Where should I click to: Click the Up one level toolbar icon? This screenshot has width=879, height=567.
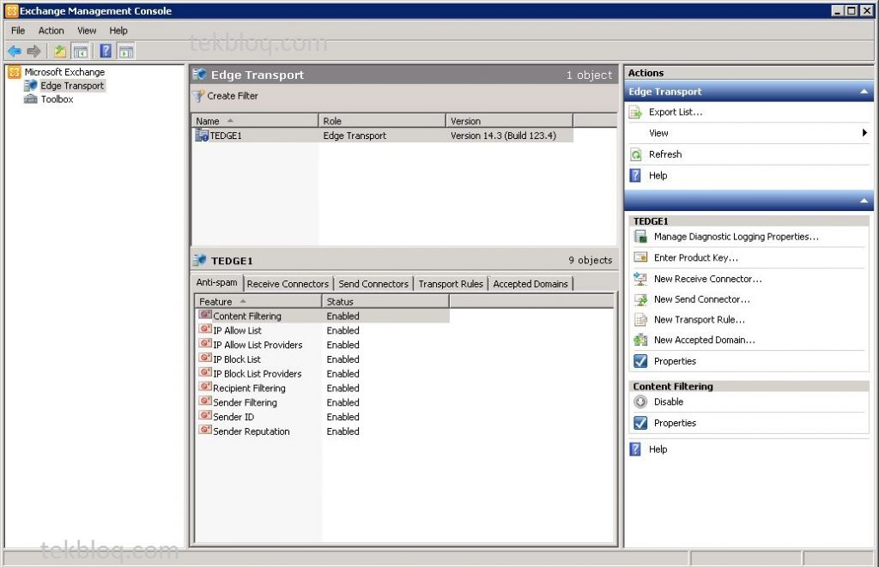(x=59, y=51)
